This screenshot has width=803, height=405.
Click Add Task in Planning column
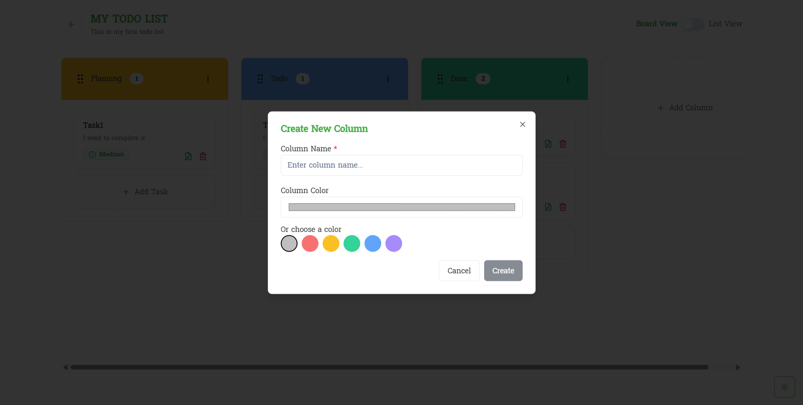[x=145, y=192]
